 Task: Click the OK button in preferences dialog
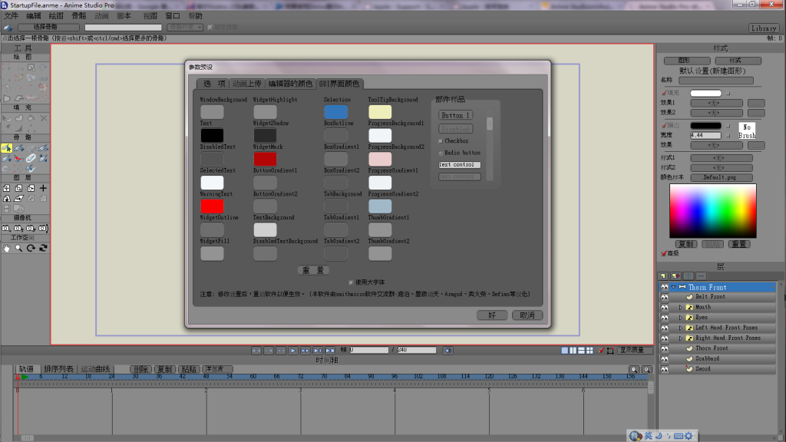click(x=492, y=315)
